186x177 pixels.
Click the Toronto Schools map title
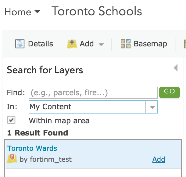97,11
